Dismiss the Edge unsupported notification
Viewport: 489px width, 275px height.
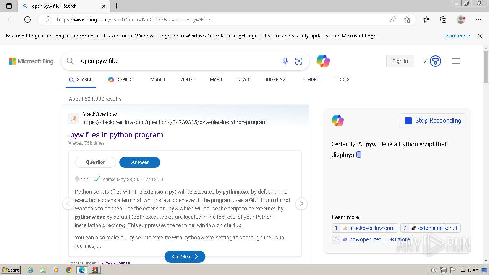click(x=480, y=36)
